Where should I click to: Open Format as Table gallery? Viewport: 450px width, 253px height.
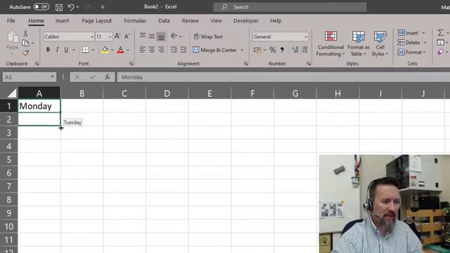click(x=359, y=44)
